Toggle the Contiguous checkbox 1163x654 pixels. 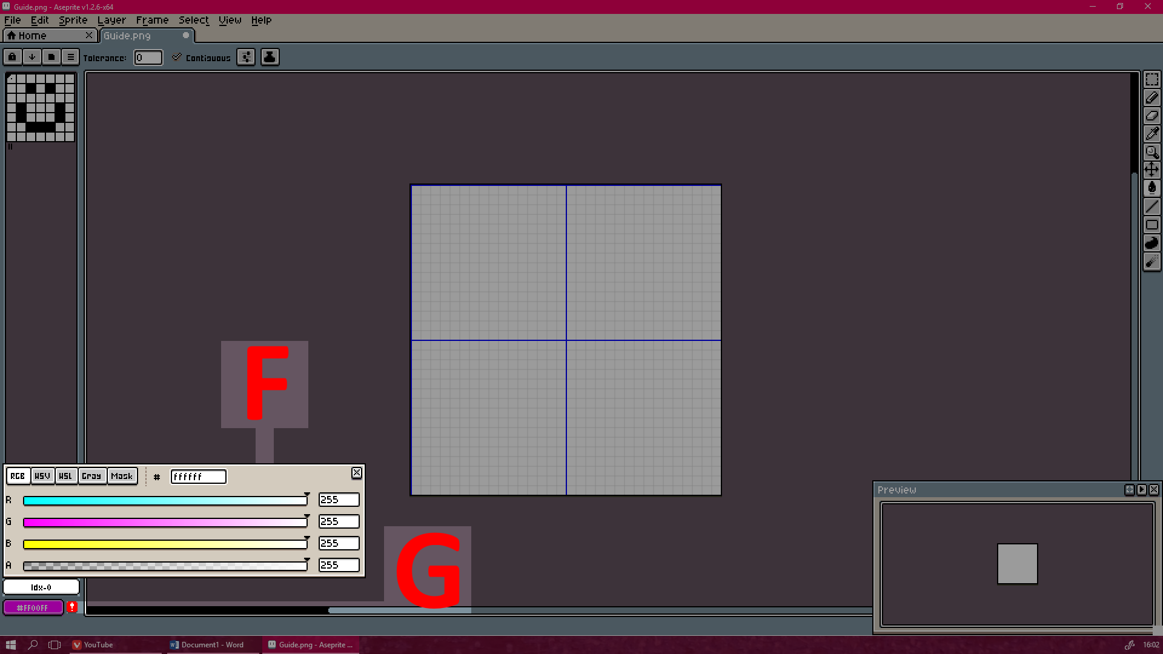177,58
